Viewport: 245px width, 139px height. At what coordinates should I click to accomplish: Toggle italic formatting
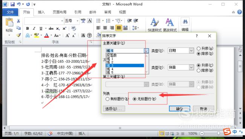34,28
